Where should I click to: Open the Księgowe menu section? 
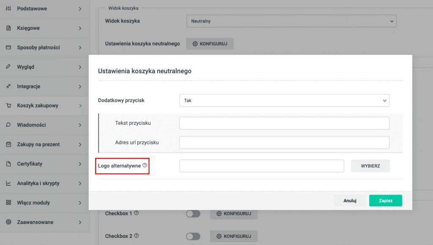[45, 28]
